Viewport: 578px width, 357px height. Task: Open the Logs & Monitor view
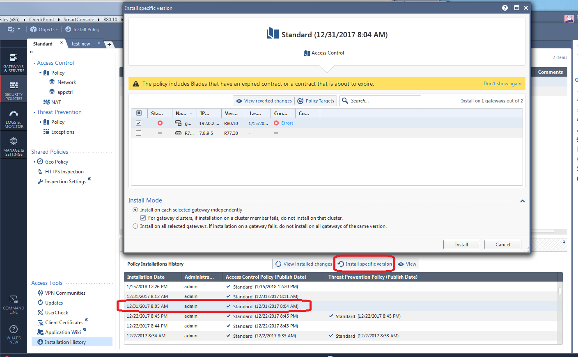(14, 118)
